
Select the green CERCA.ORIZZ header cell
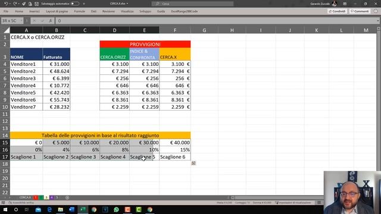[114, 54]
